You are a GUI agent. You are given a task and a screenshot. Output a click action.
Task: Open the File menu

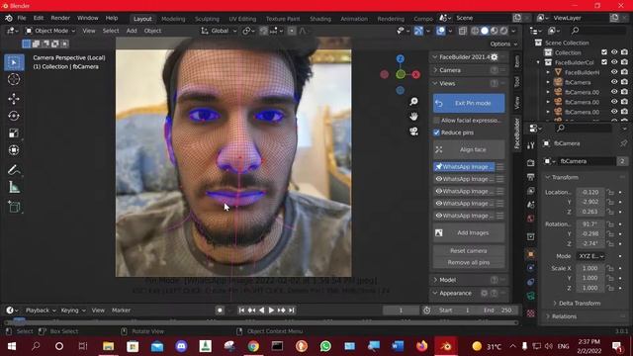[22, 18]
